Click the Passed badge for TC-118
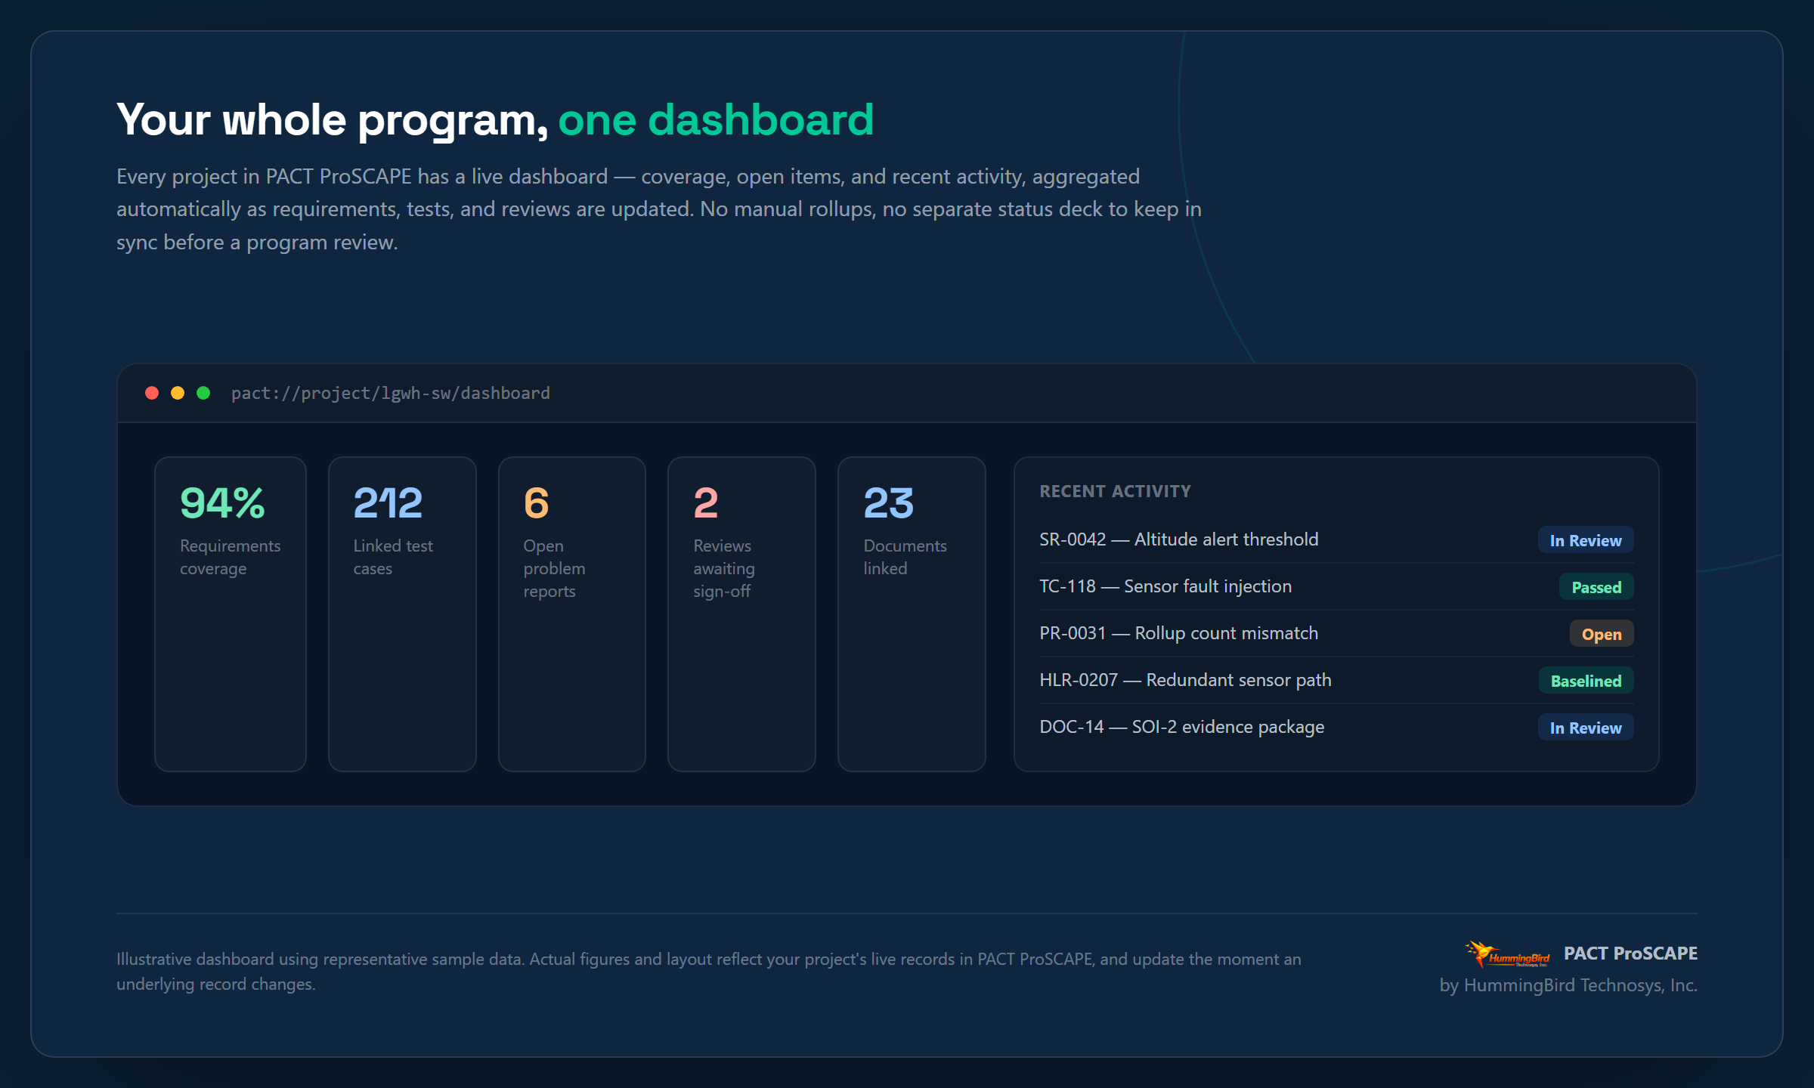1814x1088 pixels. [x=1596, y=587]
